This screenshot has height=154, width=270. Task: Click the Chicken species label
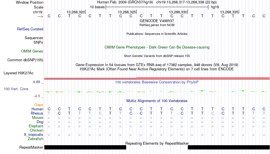pos(36,130)
